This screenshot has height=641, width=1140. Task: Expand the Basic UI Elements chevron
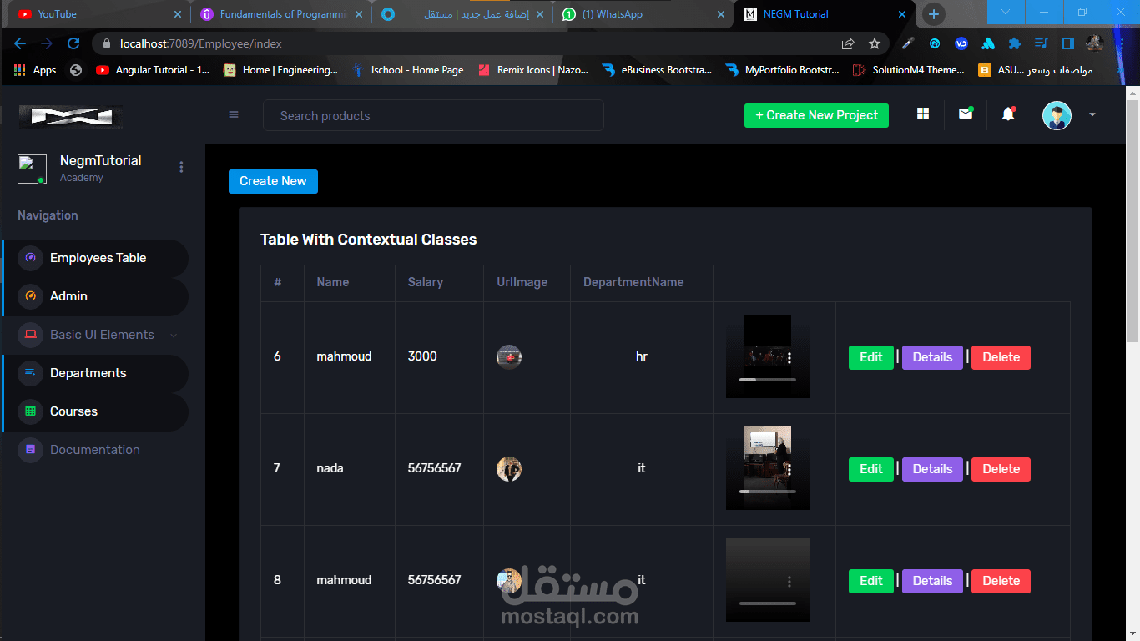(174, 335)
